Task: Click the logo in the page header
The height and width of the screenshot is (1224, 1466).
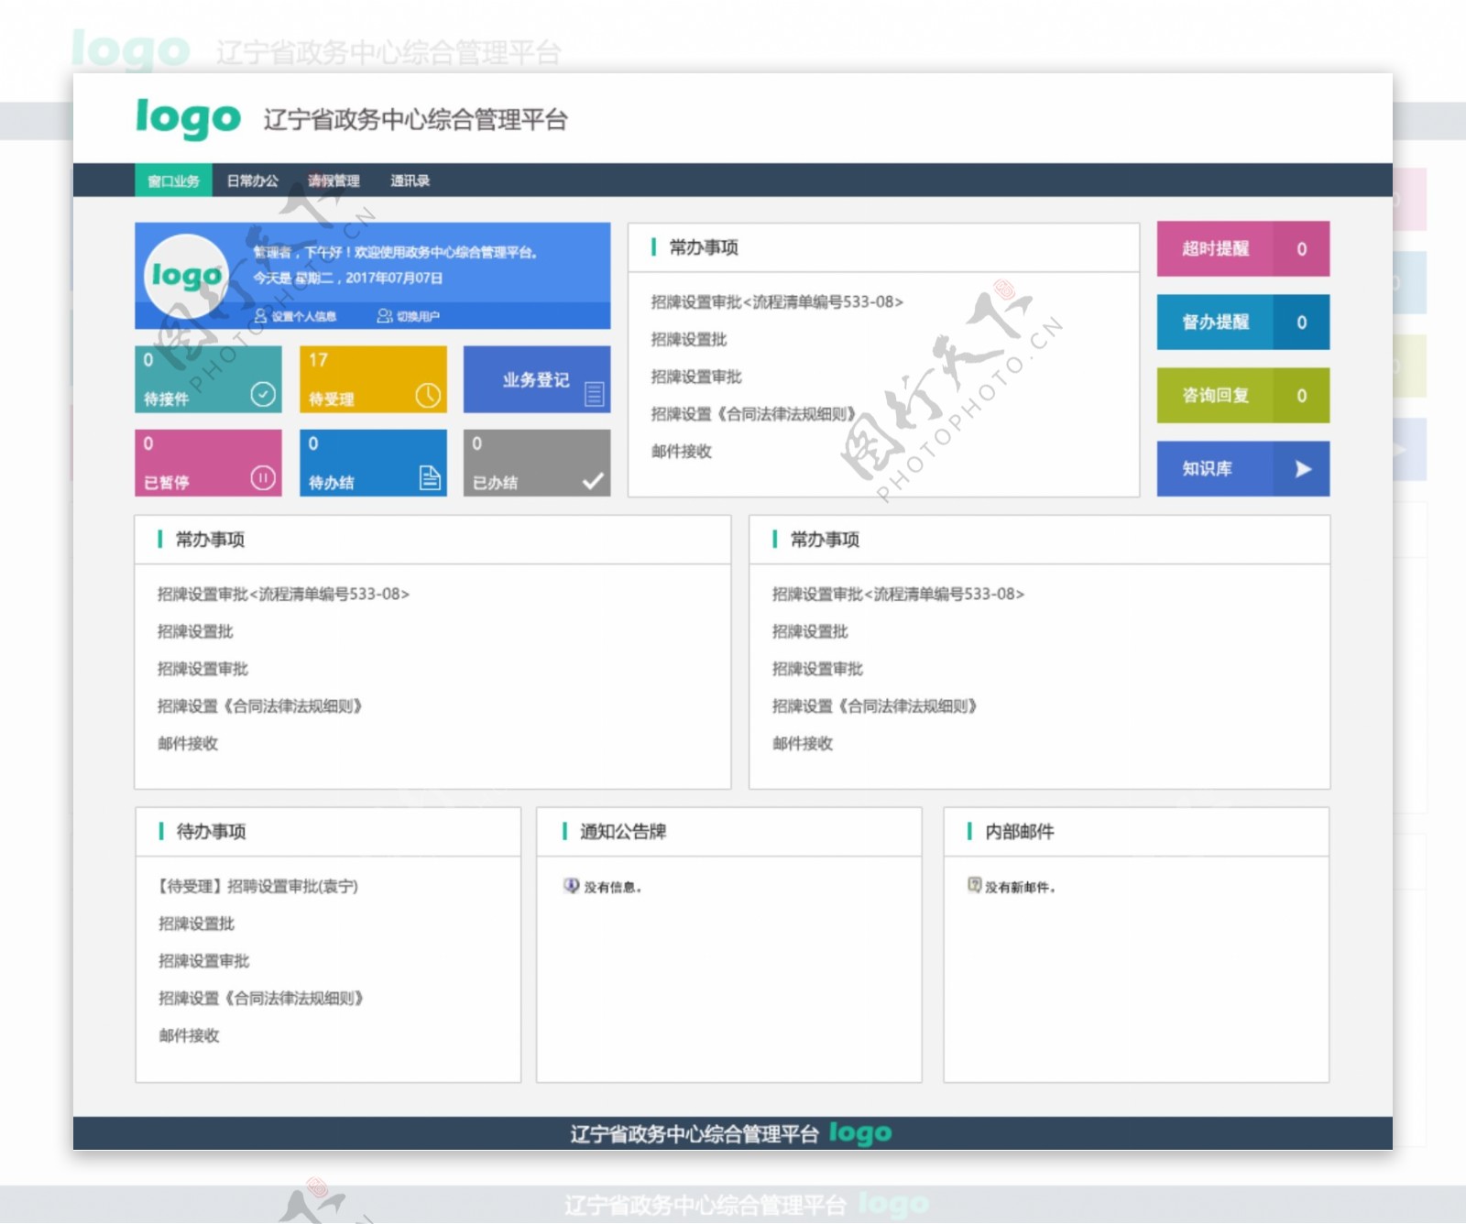Action: click(x=188, y=118)
